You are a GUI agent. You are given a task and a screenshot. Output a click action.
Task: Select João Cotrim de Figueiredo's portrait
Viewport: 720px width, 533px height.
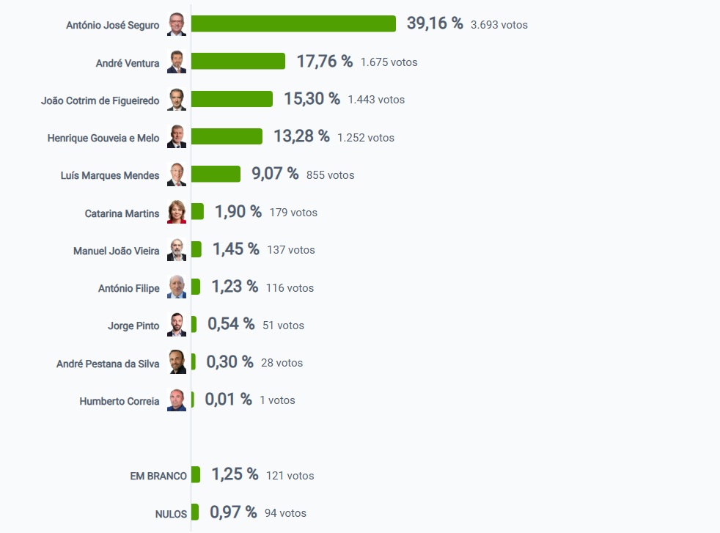point(177,100)
